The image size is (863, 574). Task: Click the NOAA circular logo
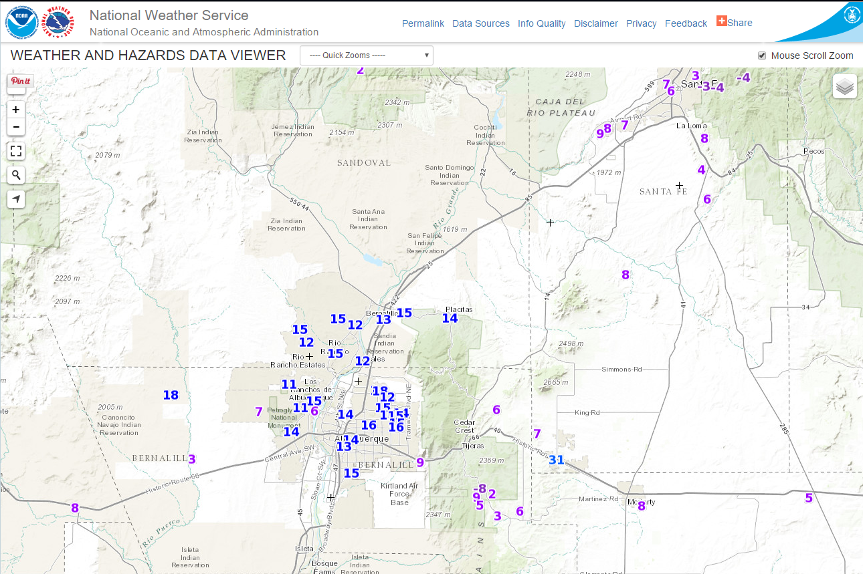(21, 21)
